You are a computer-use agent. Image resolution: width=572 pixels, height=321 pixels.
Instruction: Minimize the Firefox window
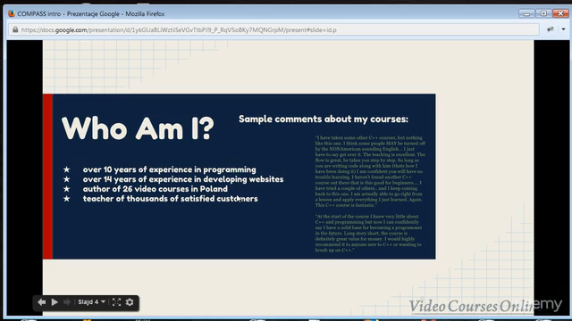pos(526,13)
